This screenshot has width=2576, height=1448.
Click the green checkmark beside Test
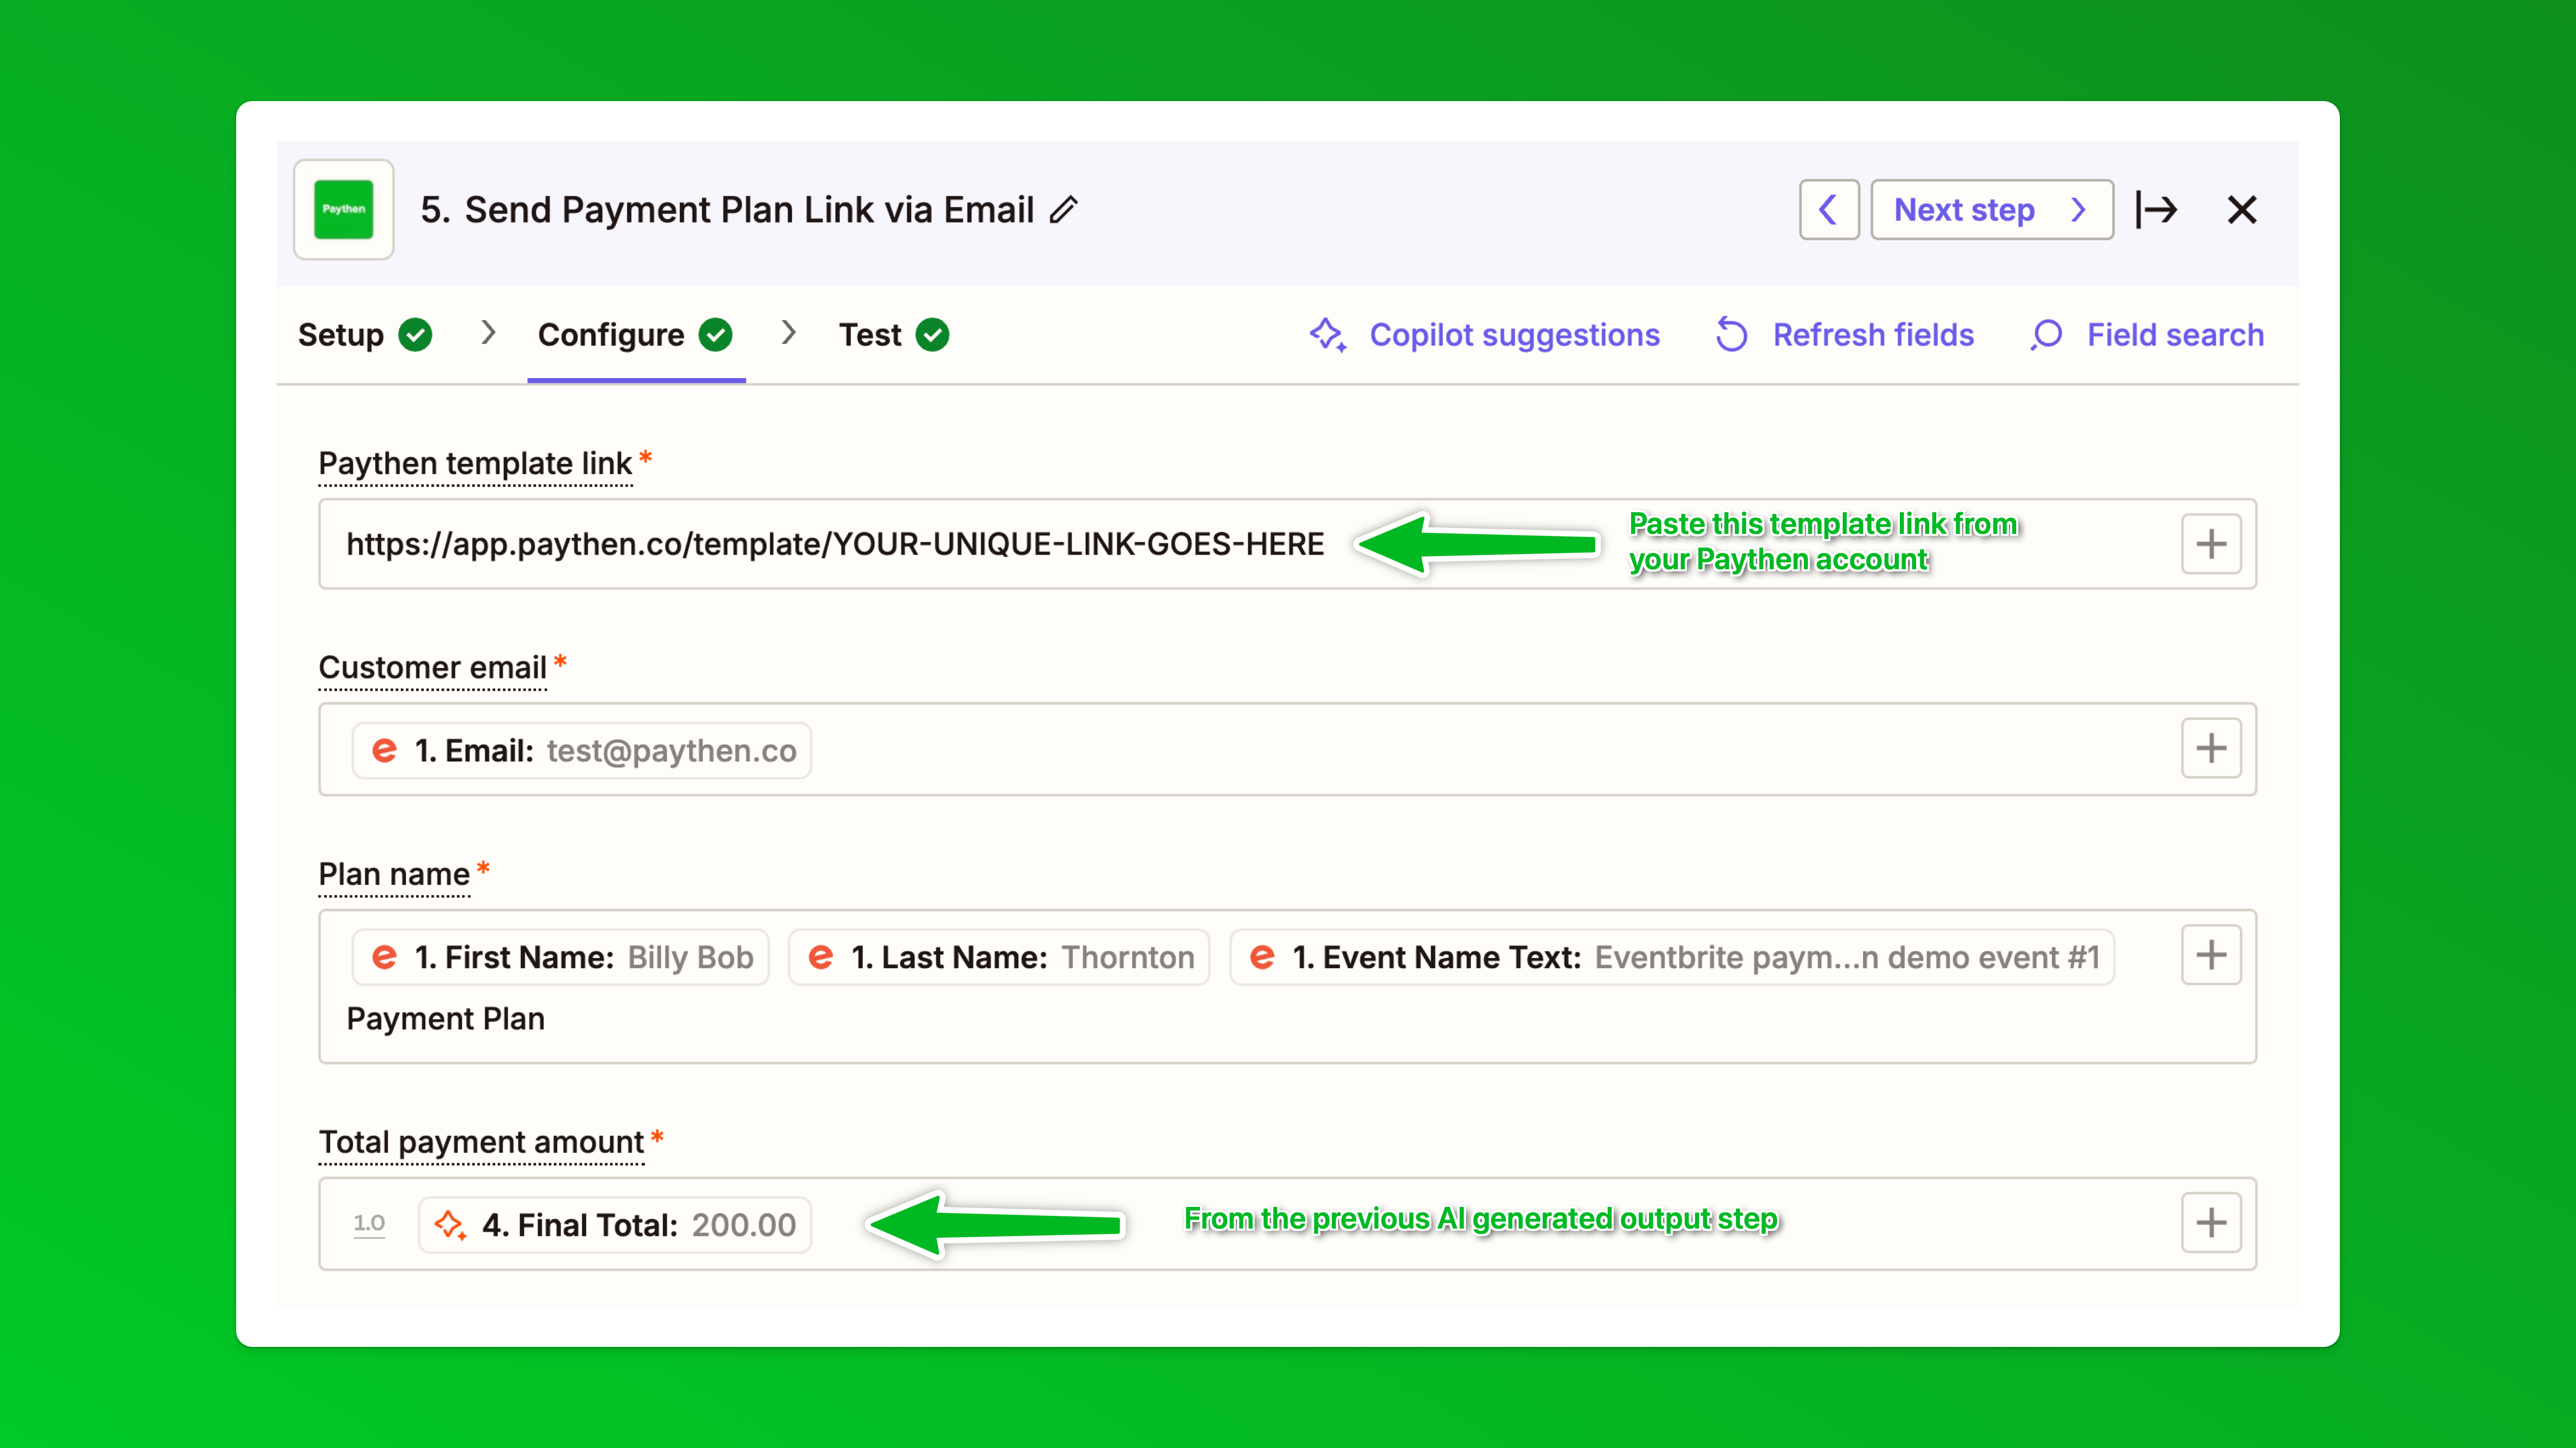click(932, 335)
